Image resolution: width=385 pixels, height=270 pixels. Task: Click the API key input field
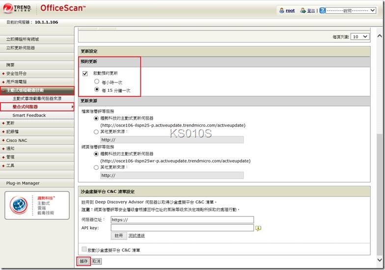click(x=182, y=228)
